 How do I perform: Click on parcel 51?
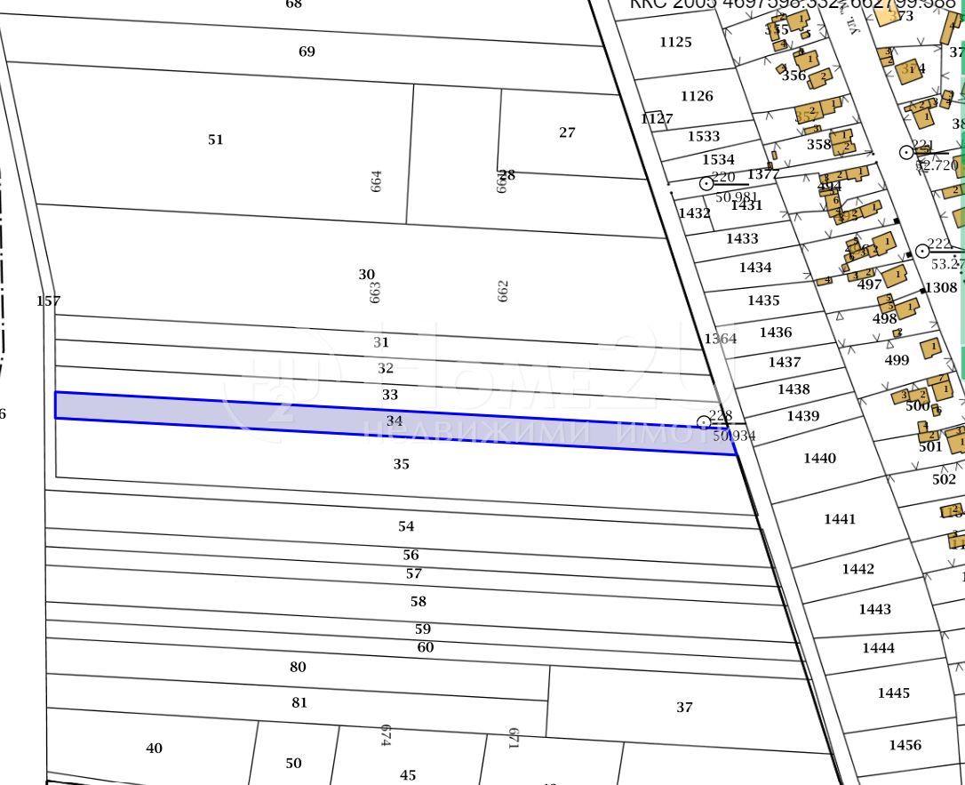pyautogui.click(x=215, y=140)
